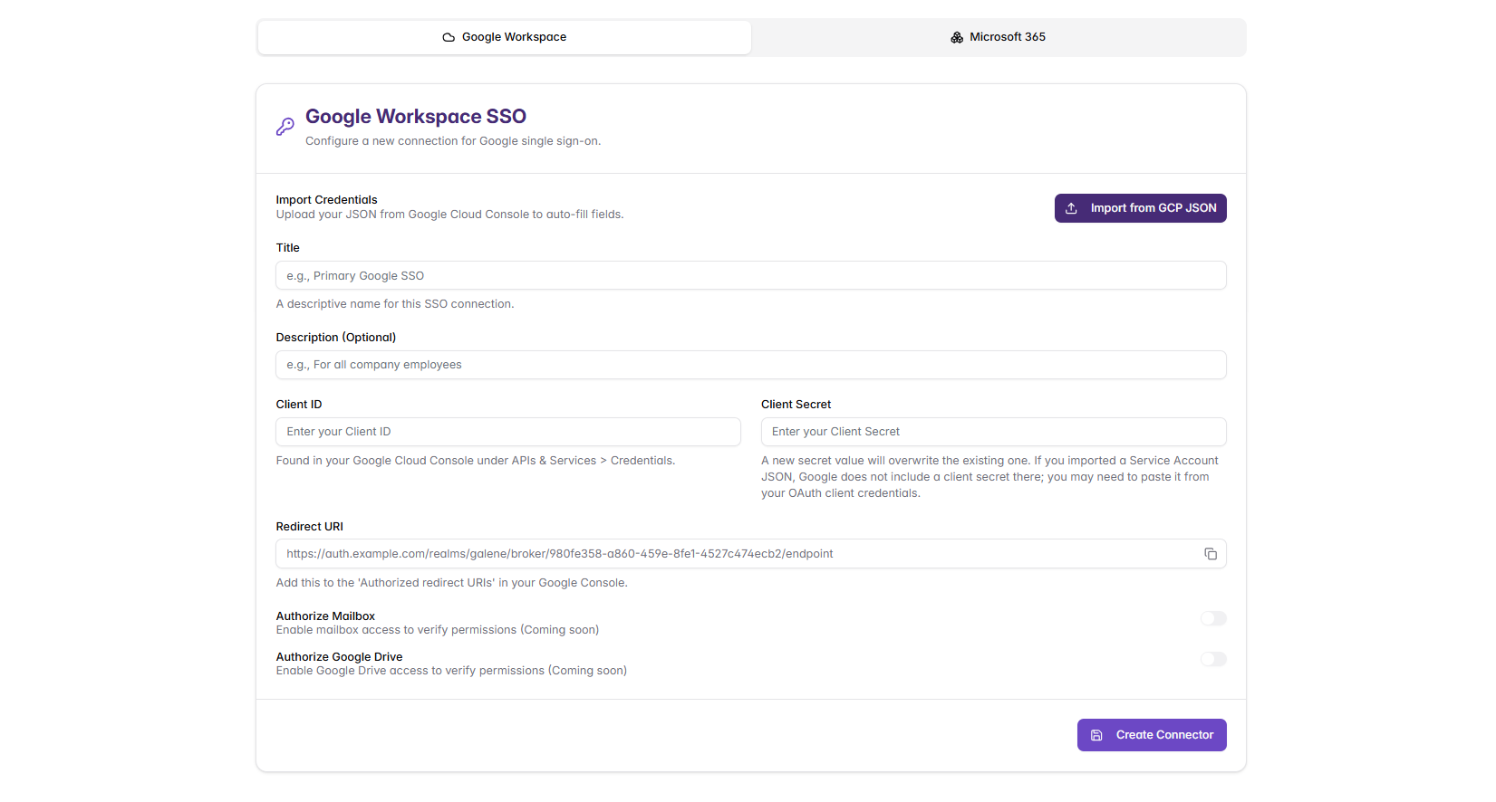Click into the Client ID field
This screenshot has width=1496, height=802.
pos(508,432)
